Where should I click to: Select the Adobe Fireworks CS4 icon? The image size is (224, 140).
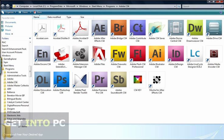pos(119,54)
